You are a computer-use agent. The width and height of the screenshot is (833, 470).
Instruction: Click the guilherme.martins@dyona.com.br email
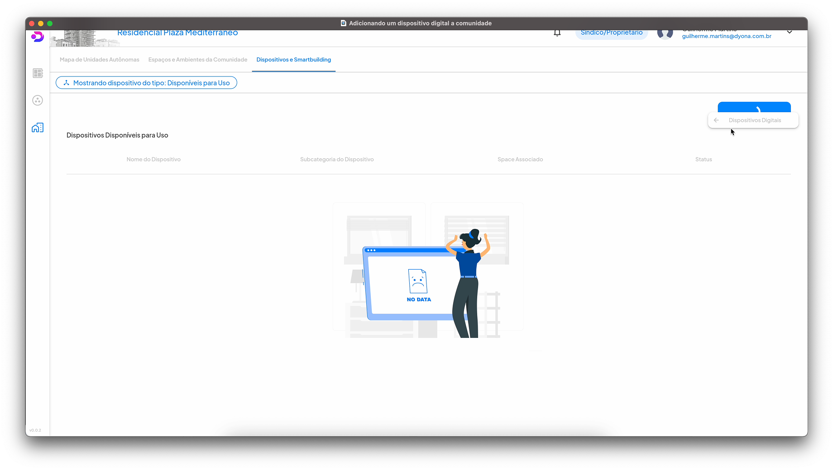point(726,36)
